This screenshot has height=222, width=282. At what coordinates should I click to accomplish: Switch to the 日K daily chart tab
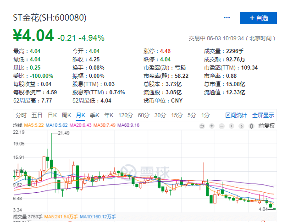click(x=52, y=115)
